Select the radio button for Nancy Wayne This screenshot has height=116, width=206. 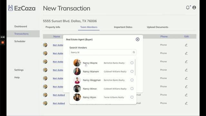[132, 63]
